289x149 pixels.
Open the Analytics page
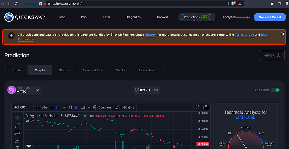pyautogui.click(x=229, y=17)
